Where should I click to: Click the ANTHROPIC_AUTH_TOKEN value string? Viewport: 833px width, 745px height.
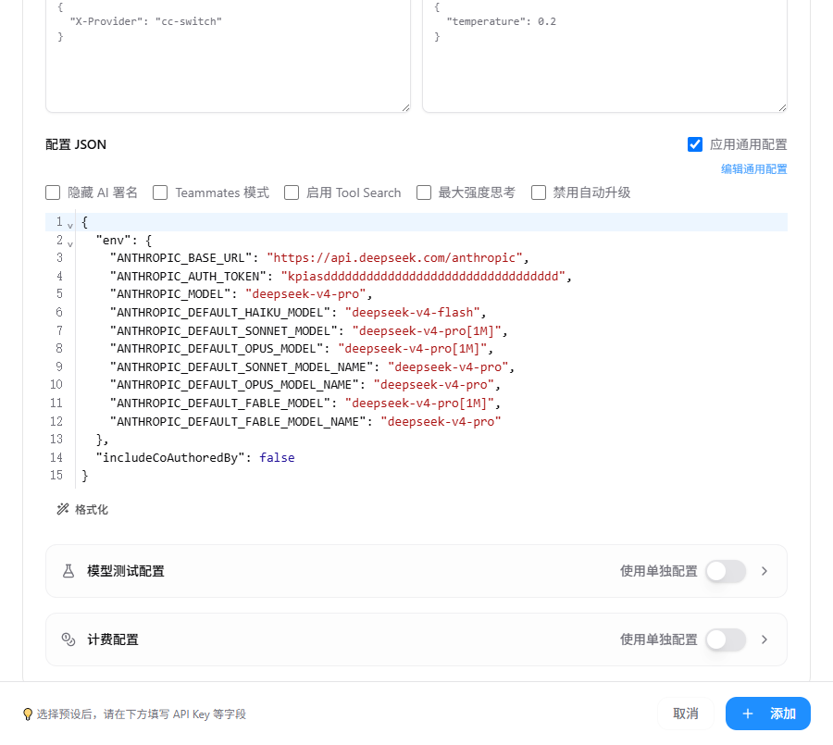click(x=423, y=277)
